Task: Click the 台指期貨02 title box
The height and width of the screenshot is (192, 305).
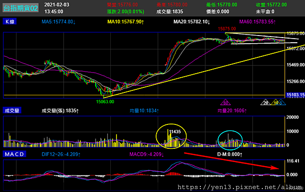Action: (20, 8)
